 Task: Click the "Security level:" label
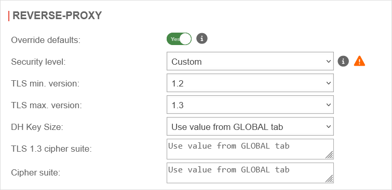38,62
